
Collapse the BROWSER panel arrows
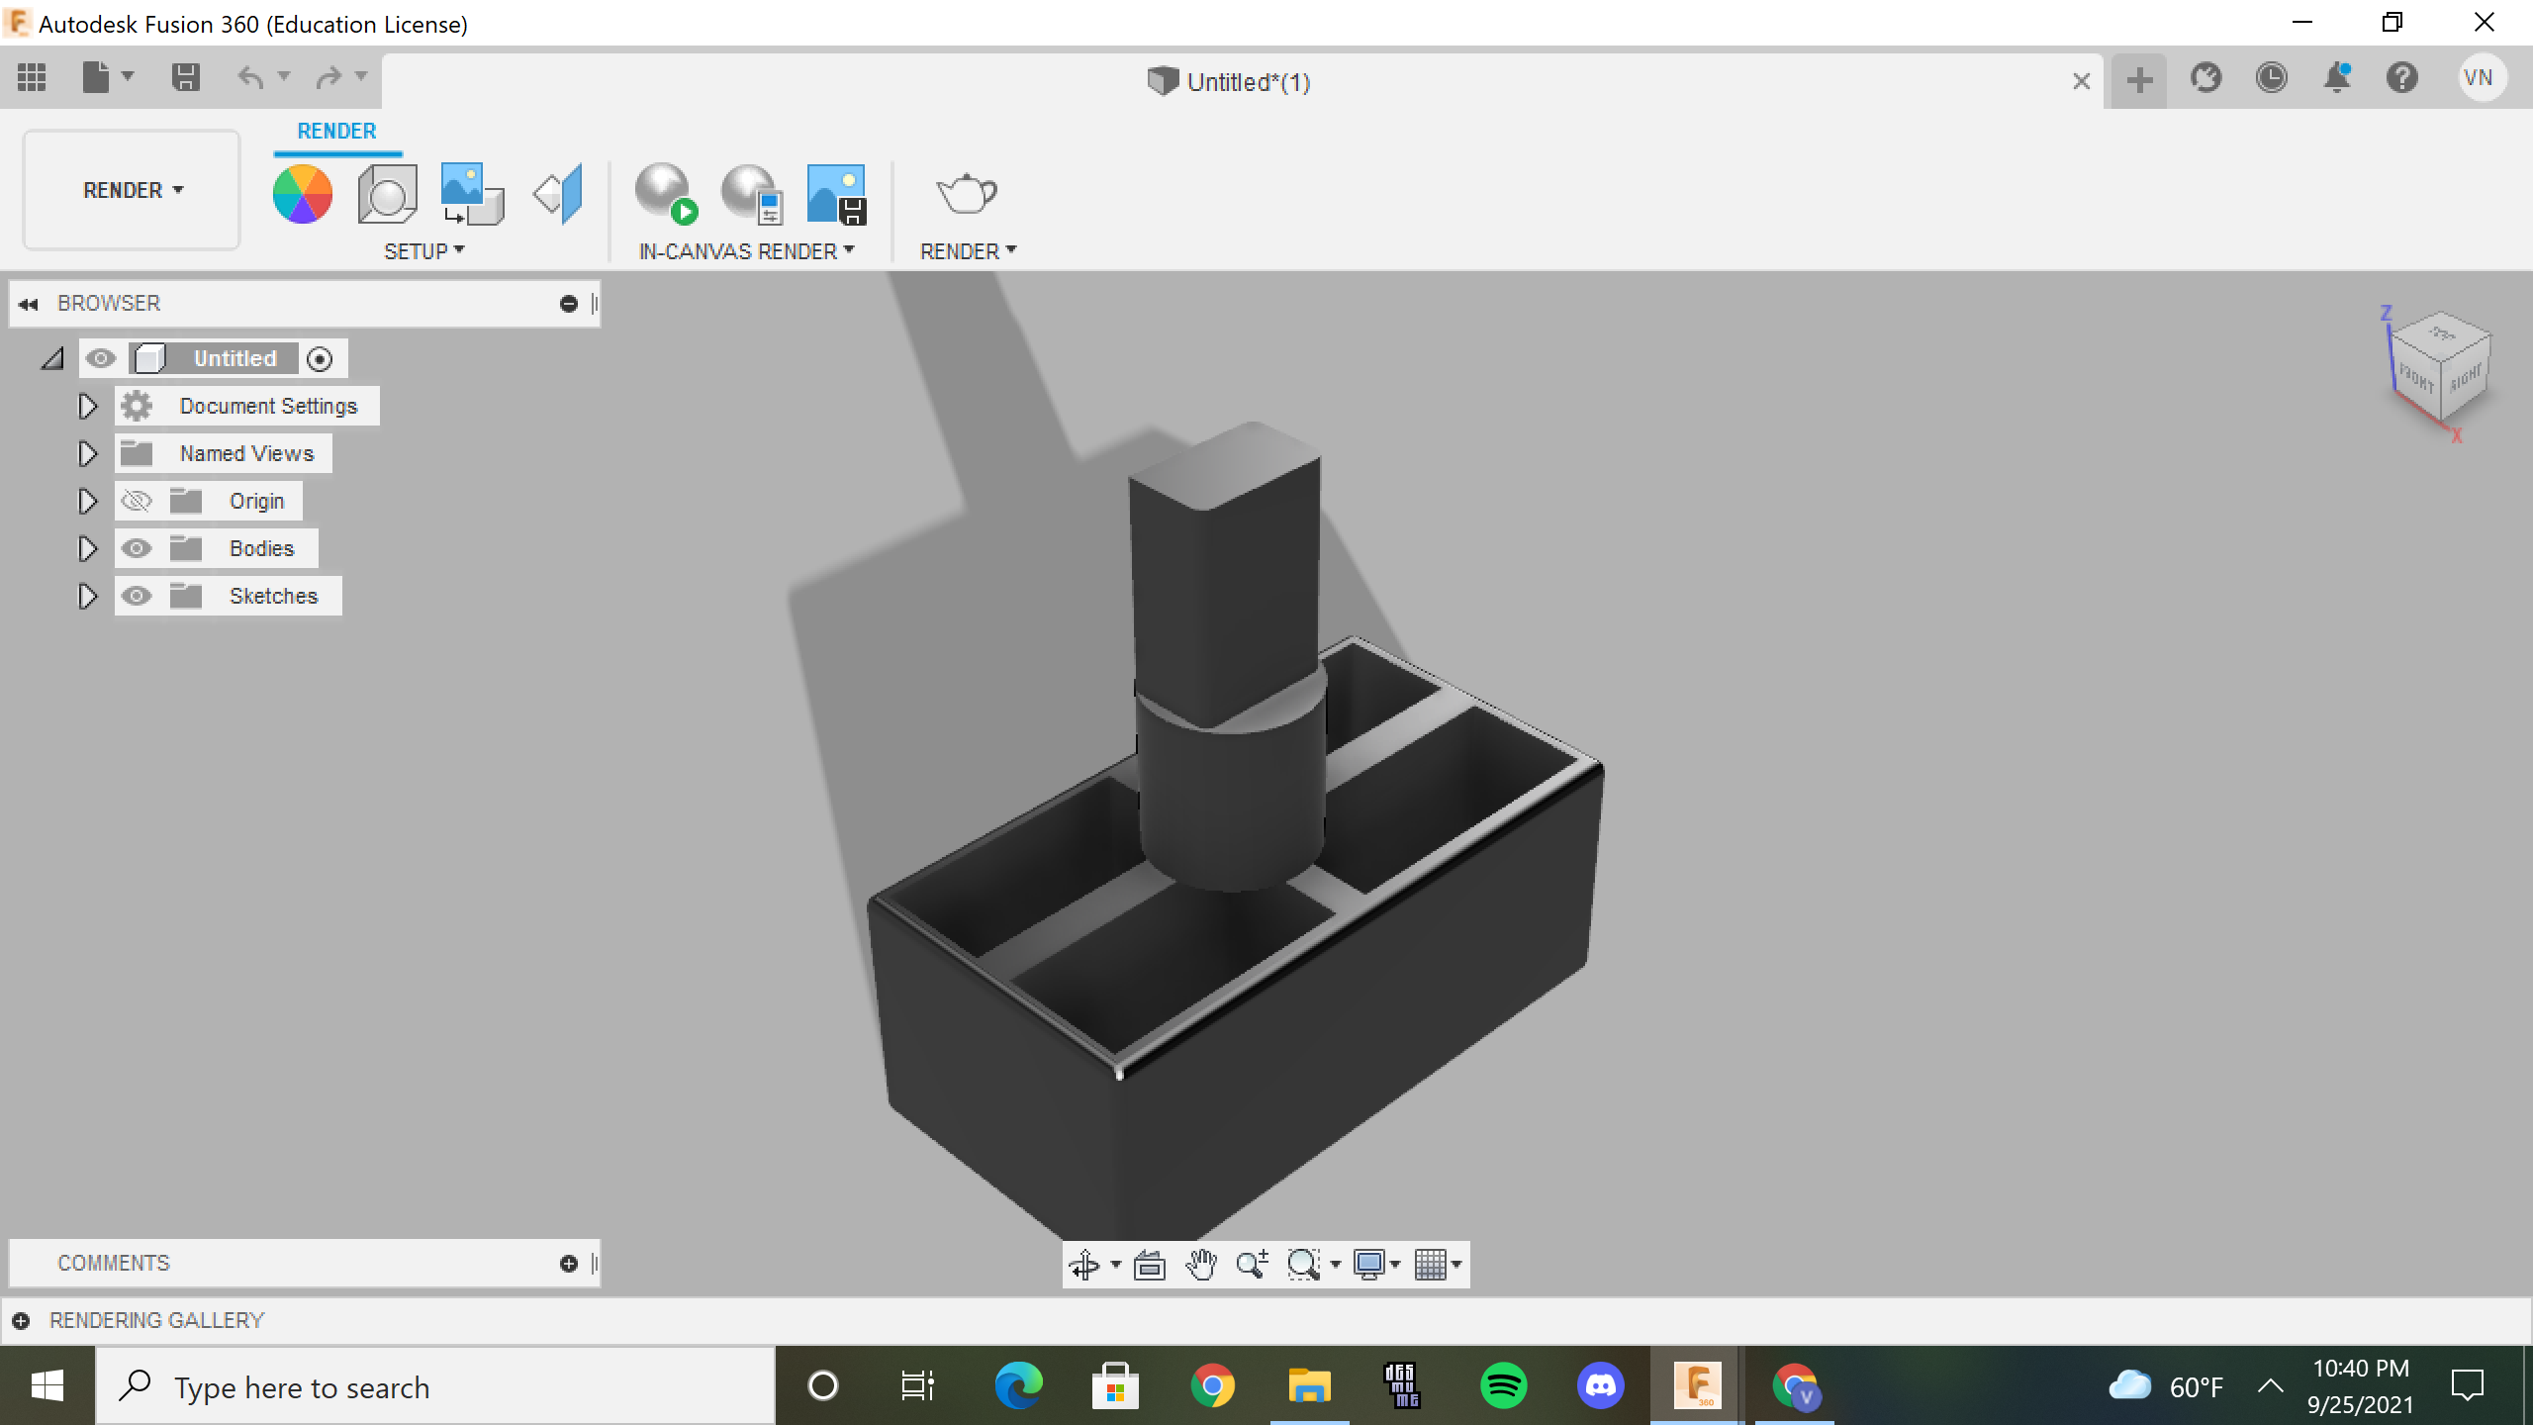pyautogui.click(x=29, y=304)
